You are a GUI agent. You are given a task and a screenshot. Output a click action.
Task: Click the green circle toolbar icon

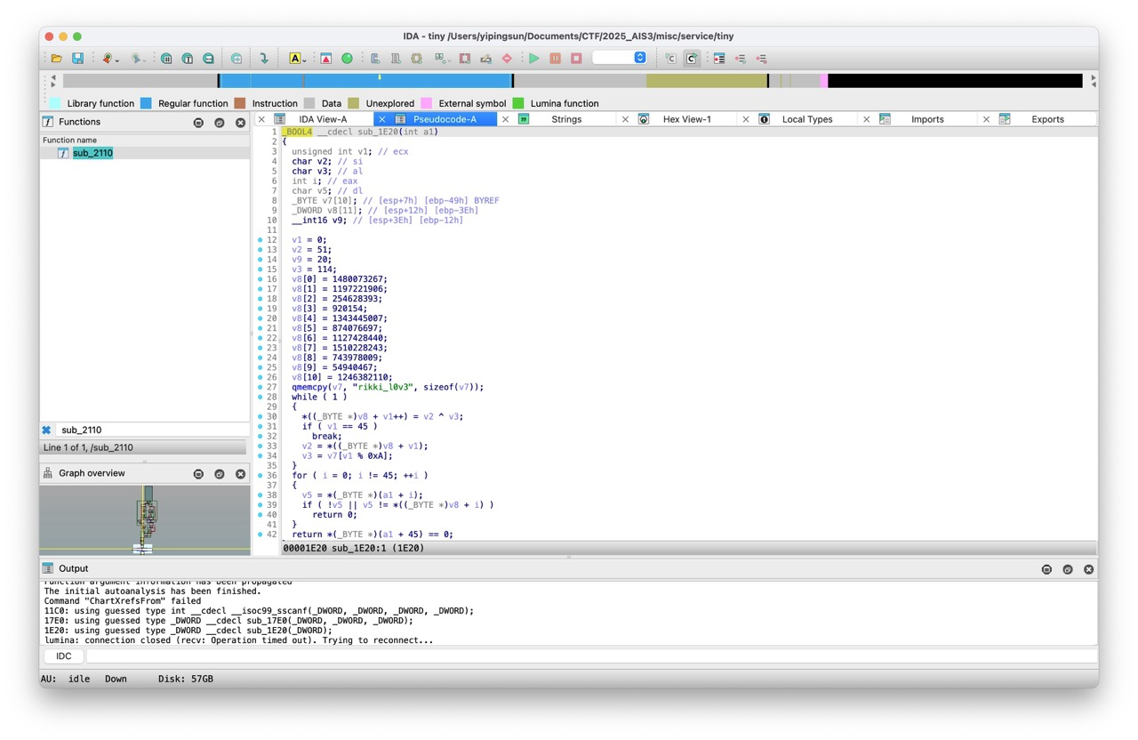[348, 59]
